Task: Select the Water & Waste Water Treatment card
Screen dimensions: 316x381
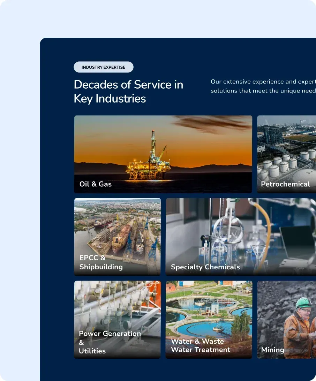Action: point(209,320)
